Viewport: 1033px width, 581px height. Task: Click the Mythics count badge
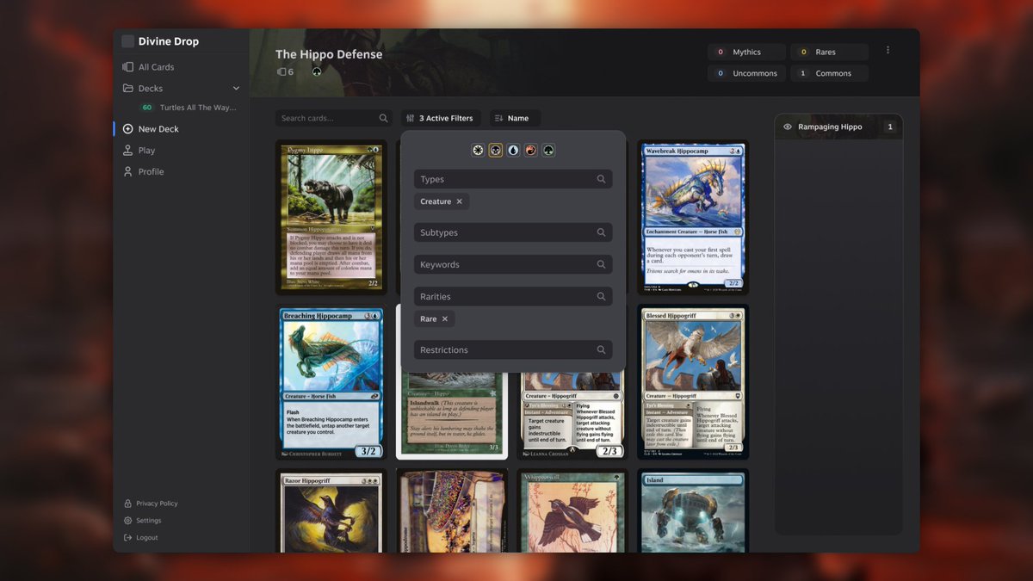tap(747, 53)
